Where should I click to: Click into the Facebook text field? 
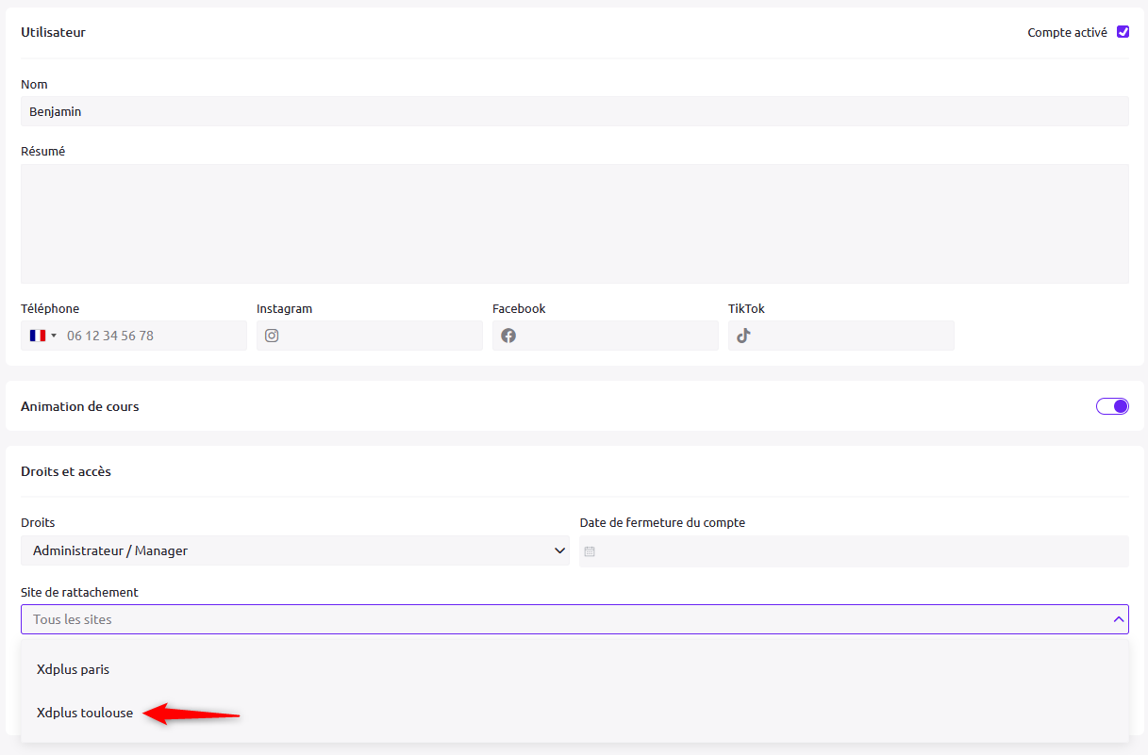point(613,336)
